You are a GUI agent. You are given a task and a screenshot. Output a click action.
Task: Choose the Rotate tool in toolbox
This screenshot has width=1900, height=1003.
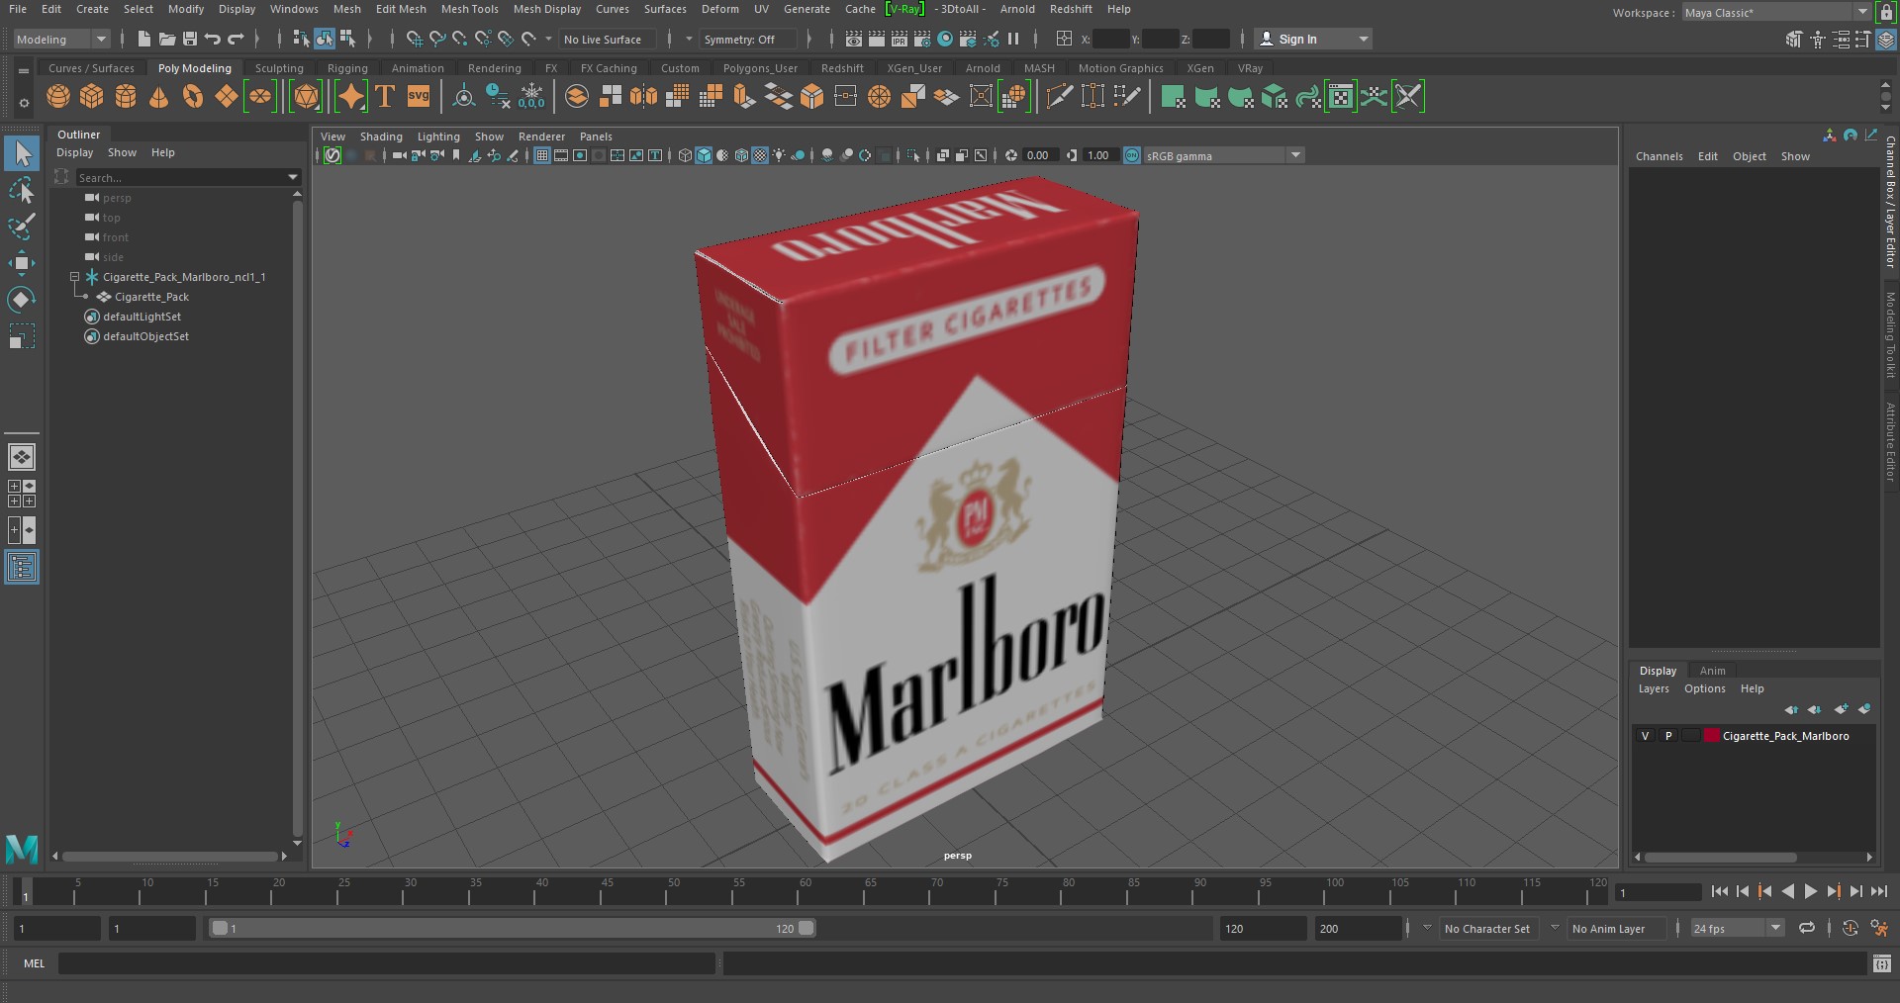(x=22, y=299)
